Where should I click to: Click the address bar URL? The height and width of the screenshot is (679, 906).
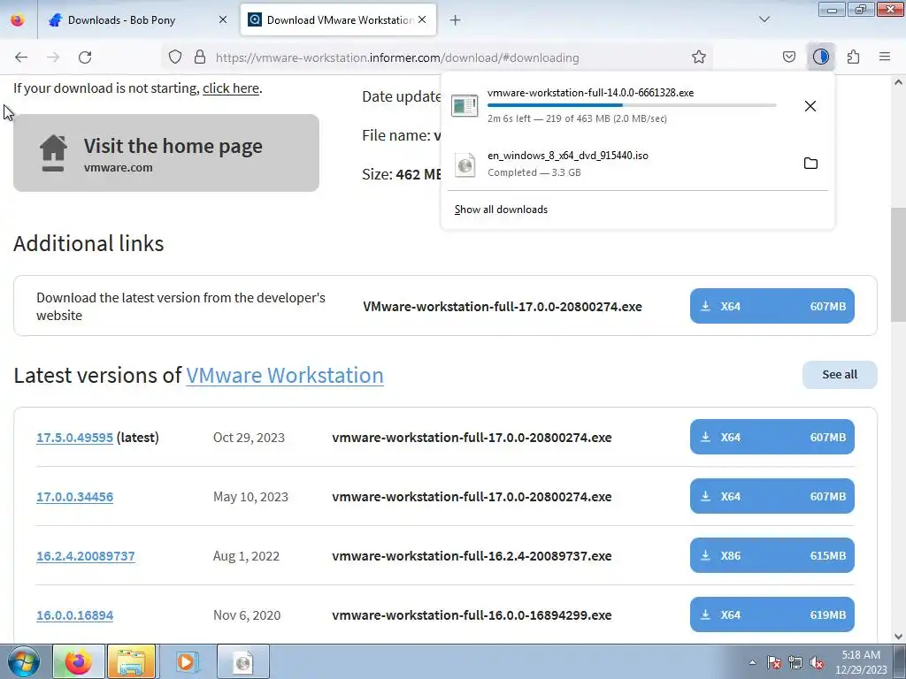click(397, 57)
